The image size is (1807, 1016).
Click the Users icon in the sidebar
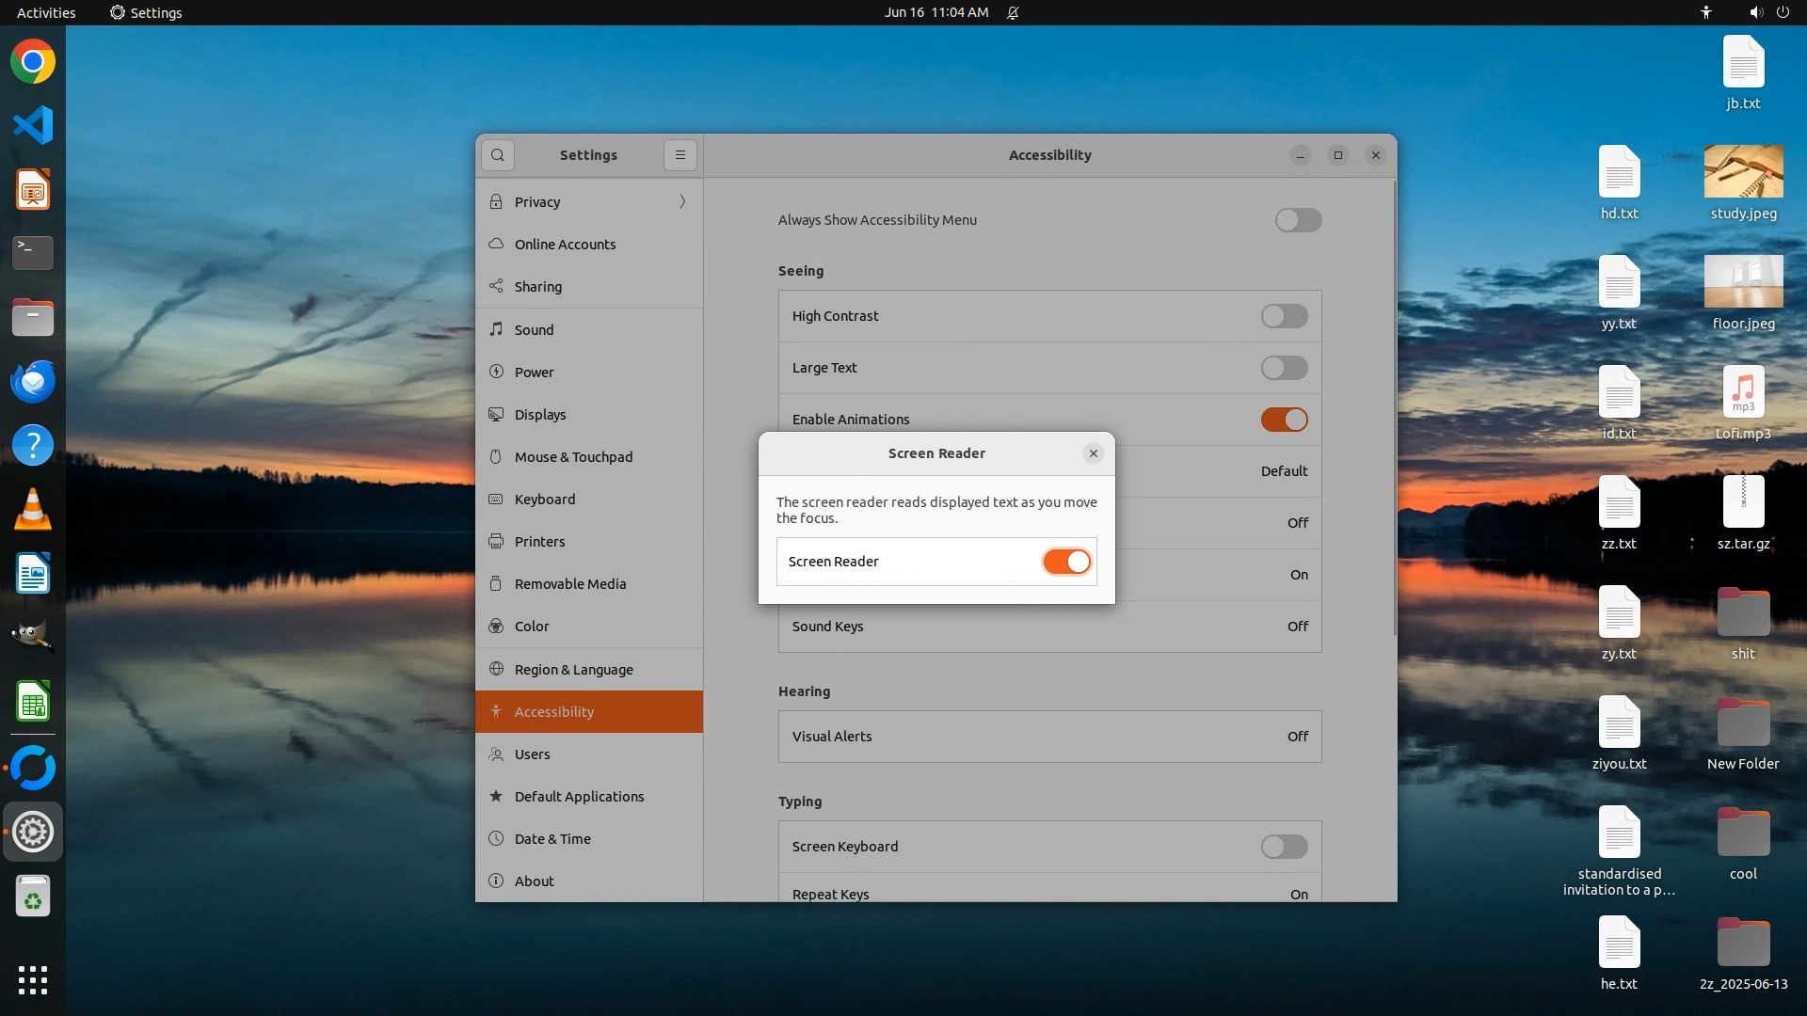[496, 754]
